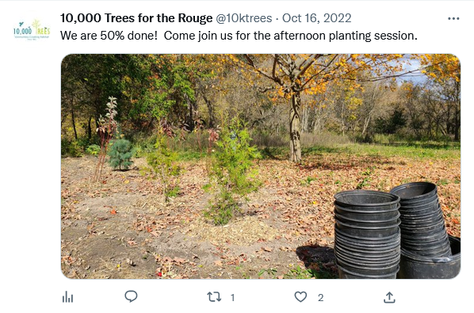Click the retweet count number 1
474x313 pixels.
(x=232, y=298)
